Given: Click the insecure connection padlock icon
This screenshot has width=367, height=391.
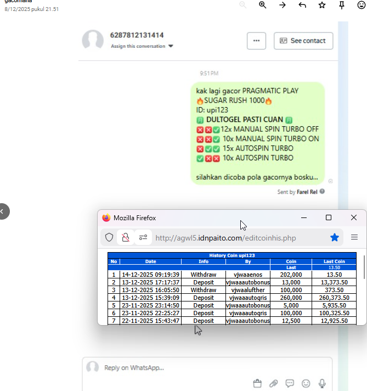Looking at the screenshot, I should click(x=126, y=237).
